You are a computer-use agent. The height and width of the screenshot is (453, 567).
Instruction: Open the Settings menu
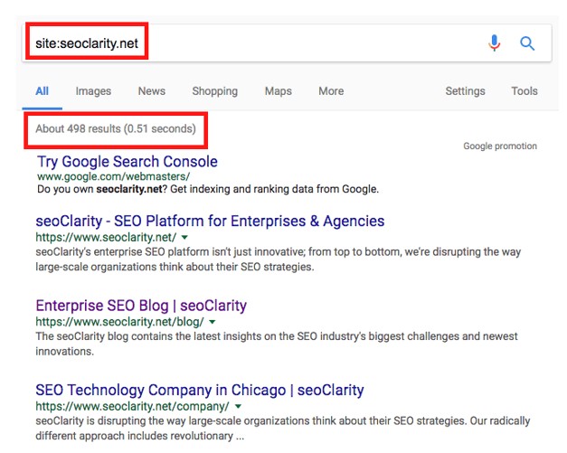(x=465, y=91)
